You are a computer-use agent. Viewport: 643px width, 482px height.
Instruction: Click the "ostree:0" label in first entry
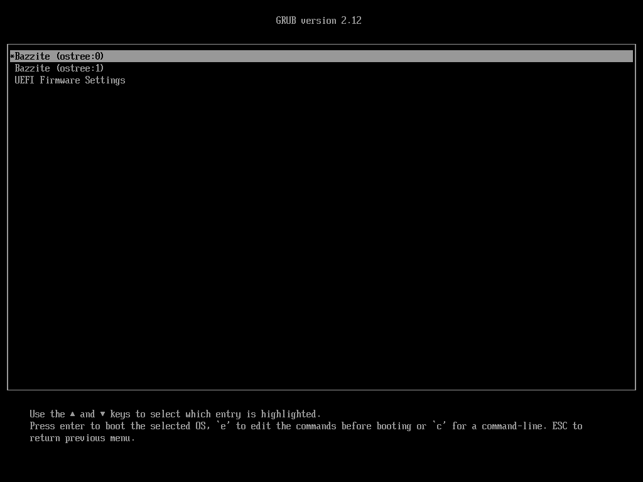pyautogui.click(x=80, y=56)
